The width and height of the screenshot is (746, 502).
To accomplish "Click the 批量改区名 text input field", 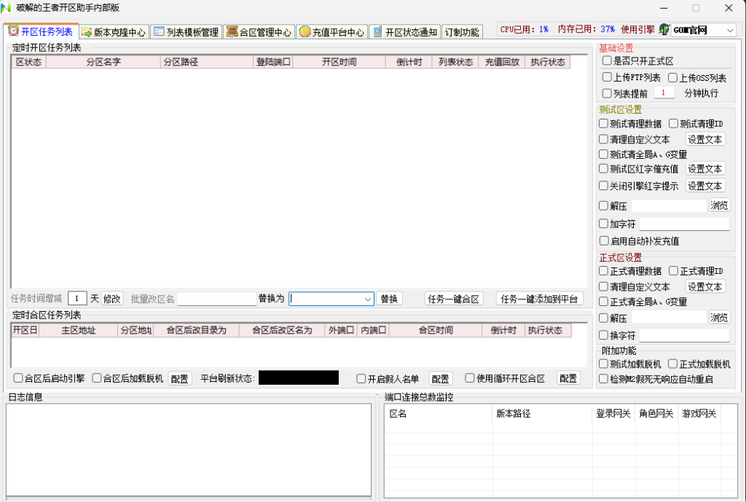I will pyautogui.click(x=216, y=299).
